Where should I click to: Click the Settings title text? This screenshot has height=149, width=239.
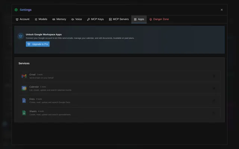pyautogui.click(x=26, y=10)
